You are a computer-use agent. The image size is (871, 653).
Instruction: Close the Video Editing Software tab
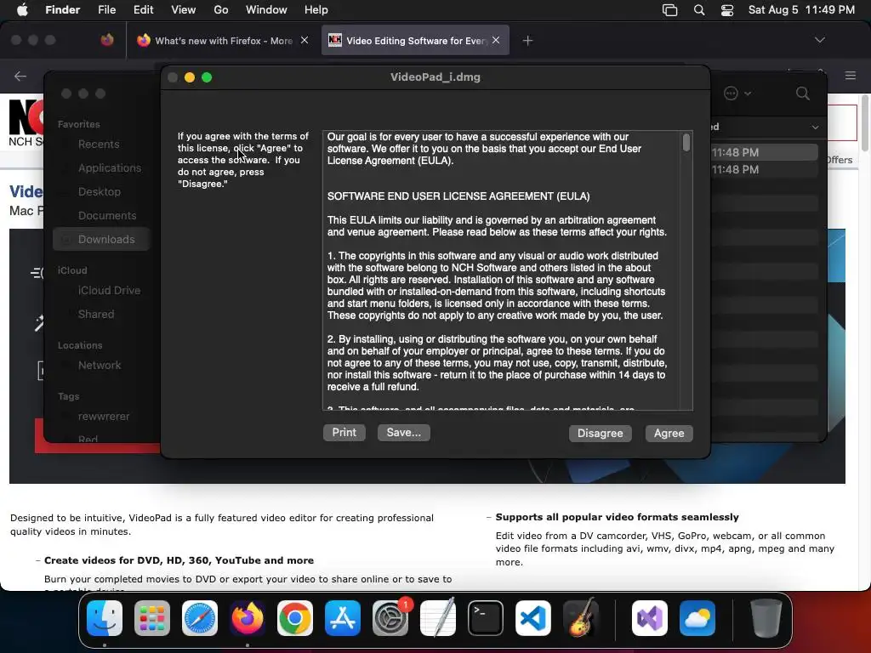click(496, 40)
